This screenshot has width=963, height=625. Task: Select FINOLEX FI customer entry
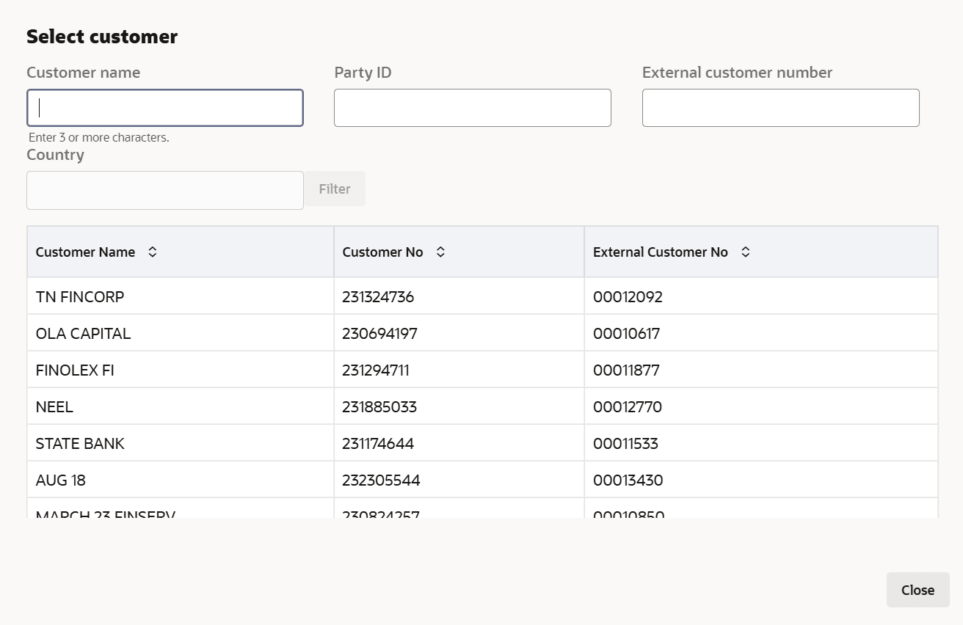point(75,370)
